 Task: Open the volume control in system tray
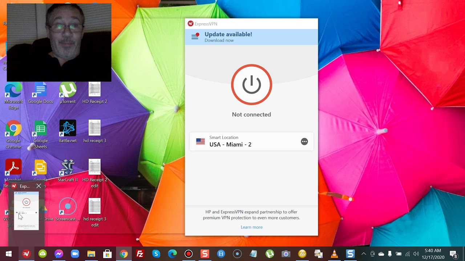click(x=416, y=254)
